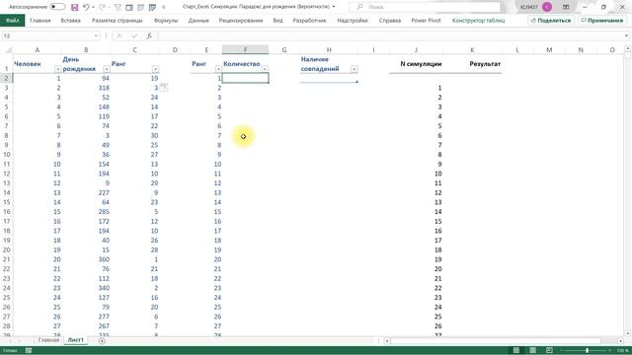Open the Рецензирование ribbon tab
The width and height of the screenshot is (632, 355).
(x=241, y=21)
